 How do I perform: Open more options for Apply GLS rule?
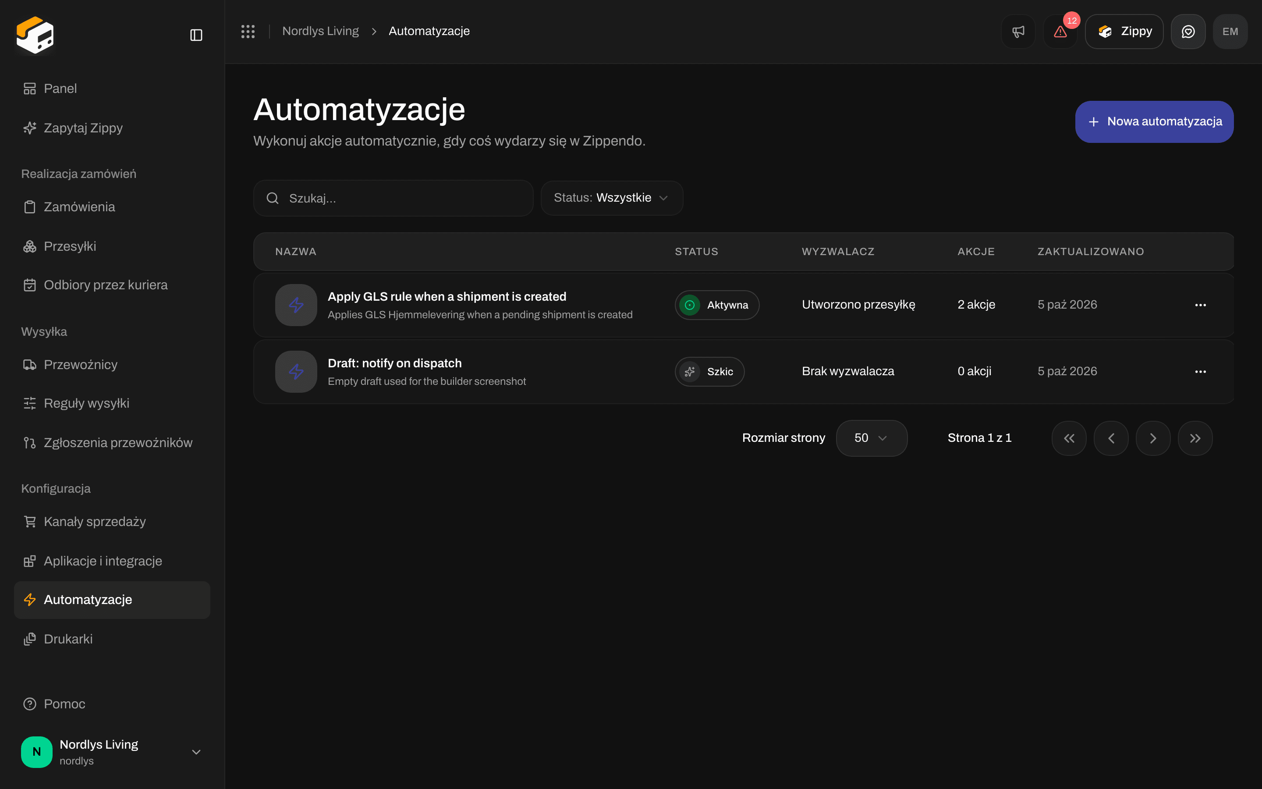[1201, 305]
